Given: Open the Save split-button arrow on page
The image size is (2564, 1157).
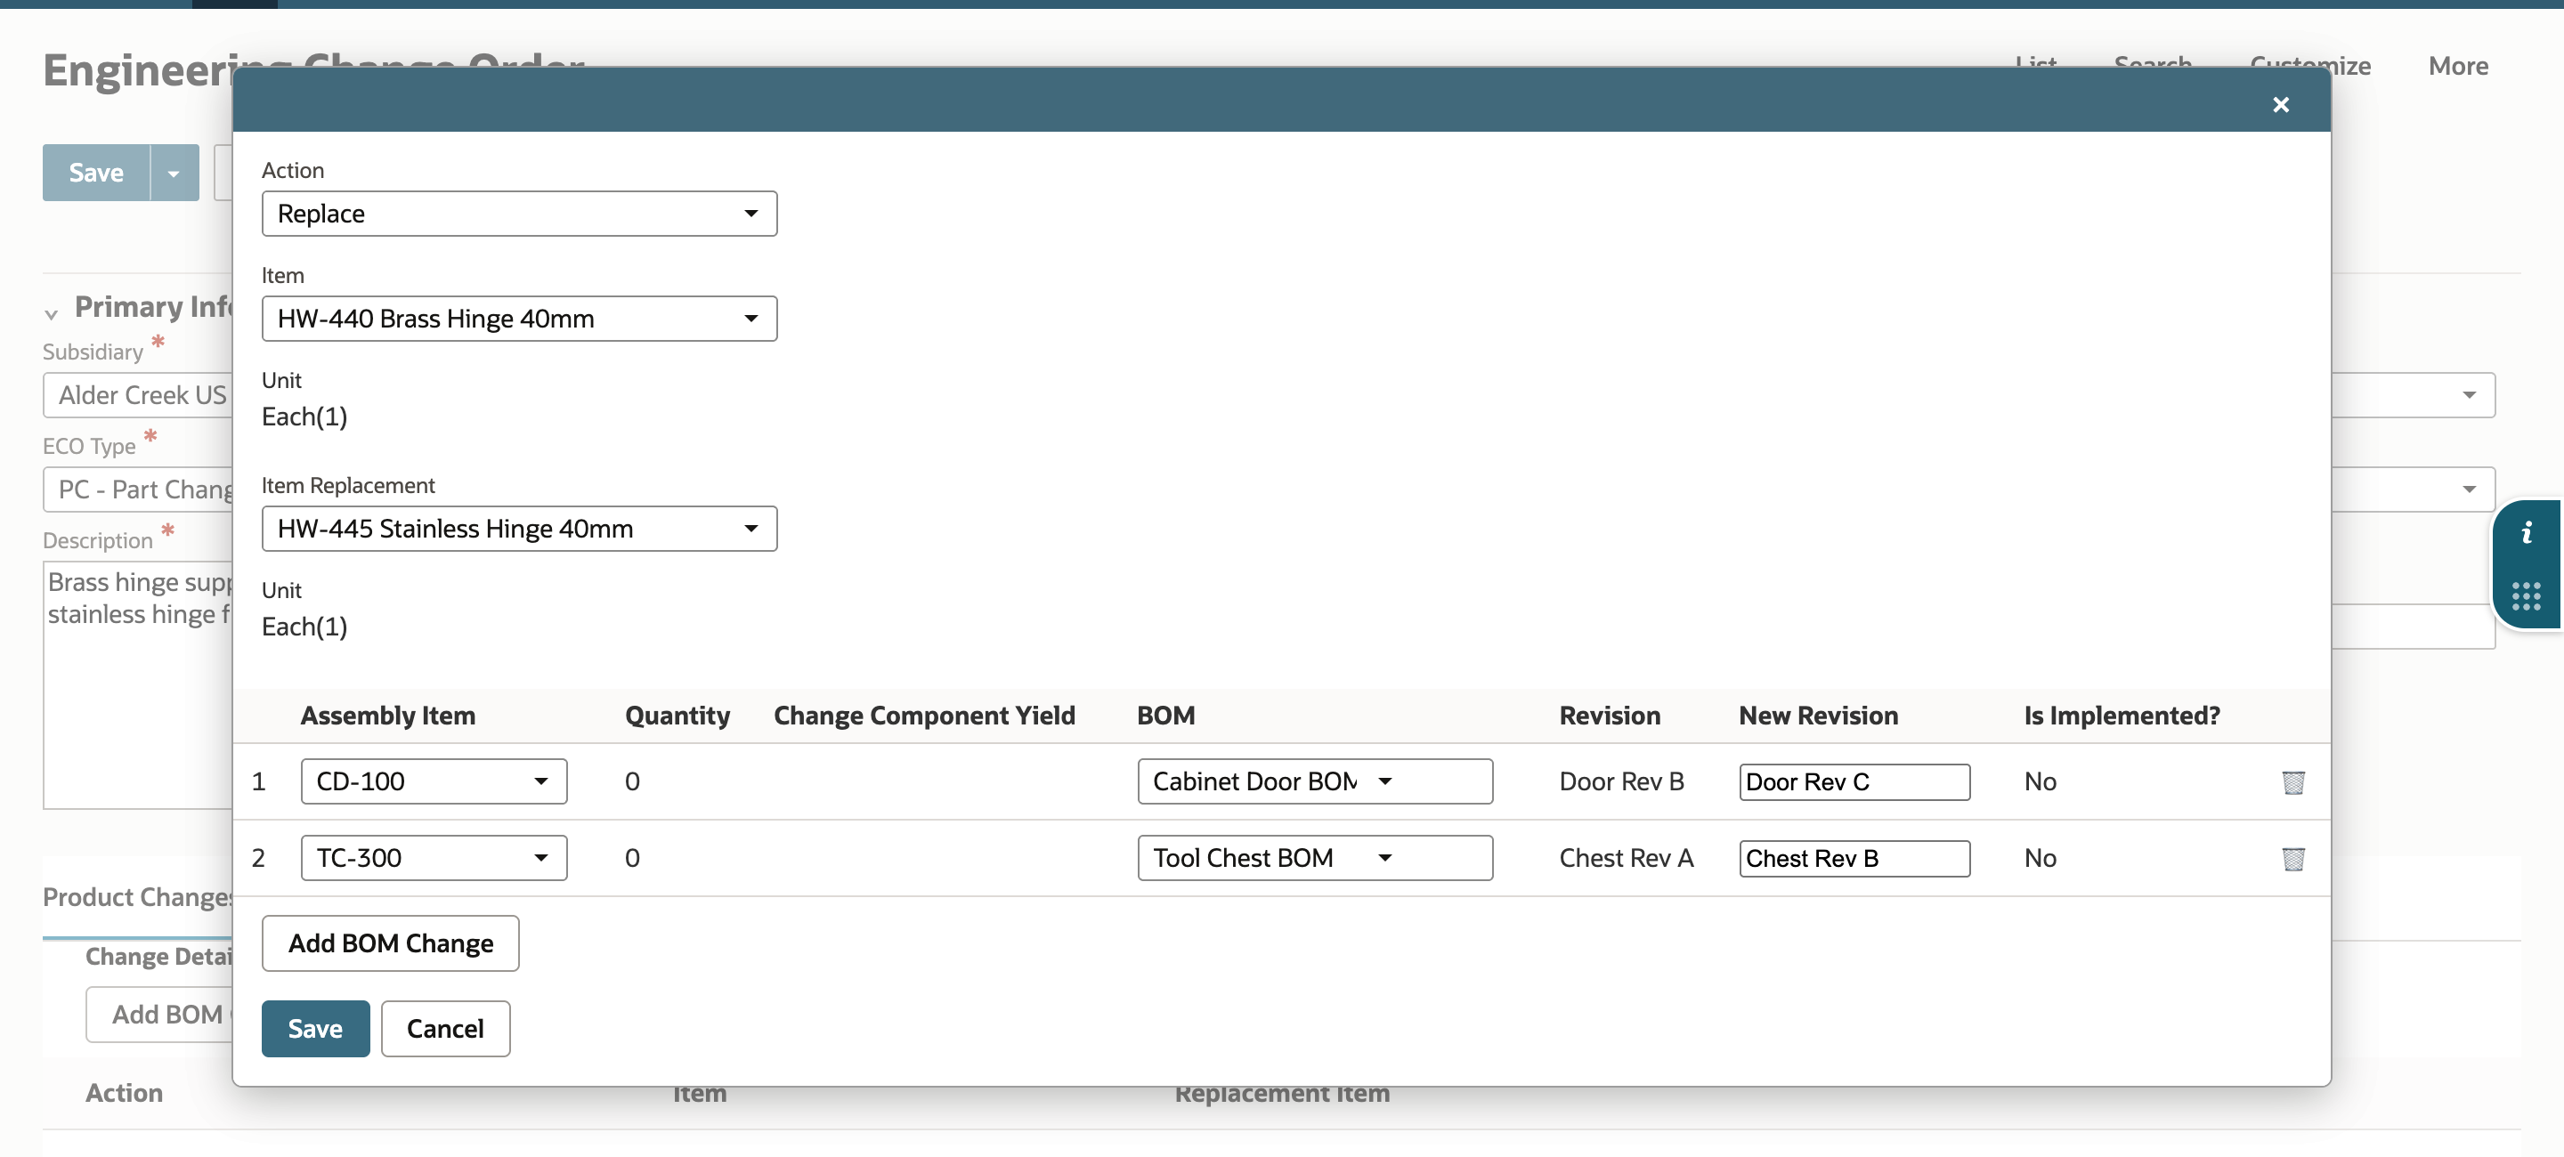Looking at the screenshot, I should click(x=174, y=173).
